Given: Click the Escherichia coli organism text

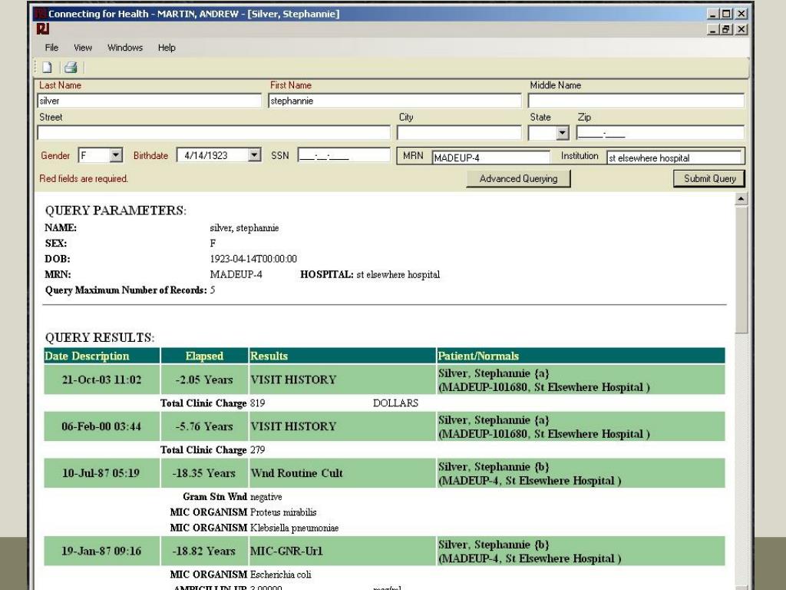Looking at the screenshot, I should click(281, 575).
